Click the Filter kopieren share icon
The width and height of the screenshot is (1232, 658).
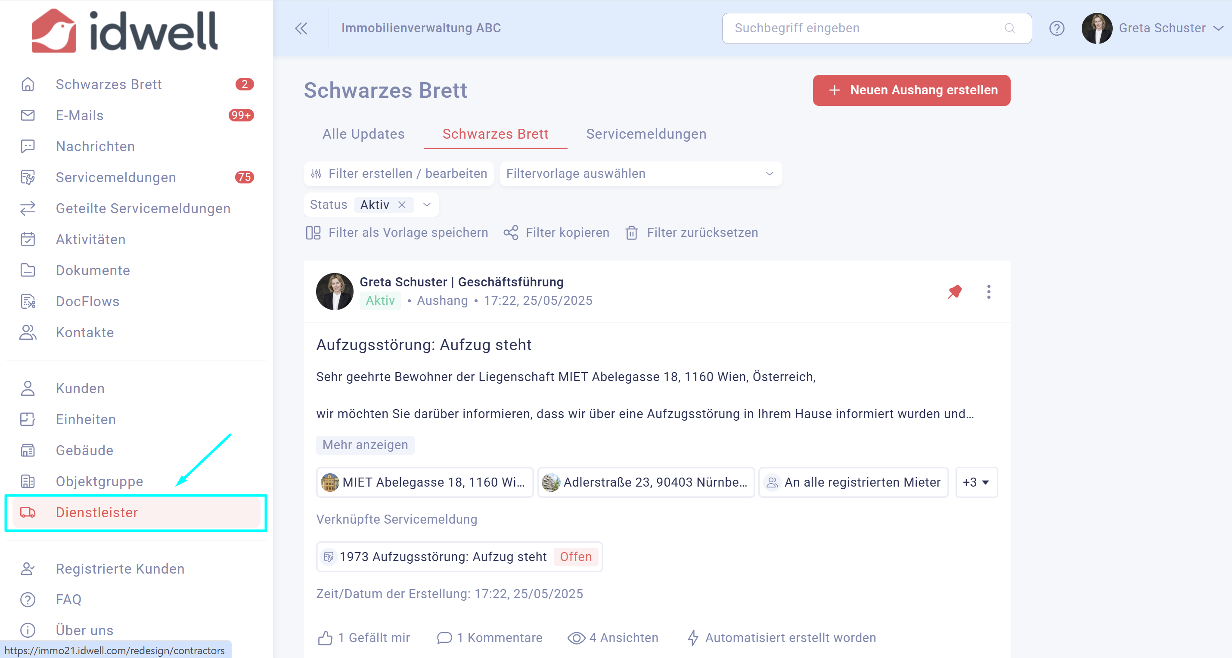(511, 233)
